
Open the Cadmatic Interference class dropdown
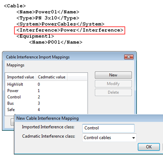coord(109,138)
